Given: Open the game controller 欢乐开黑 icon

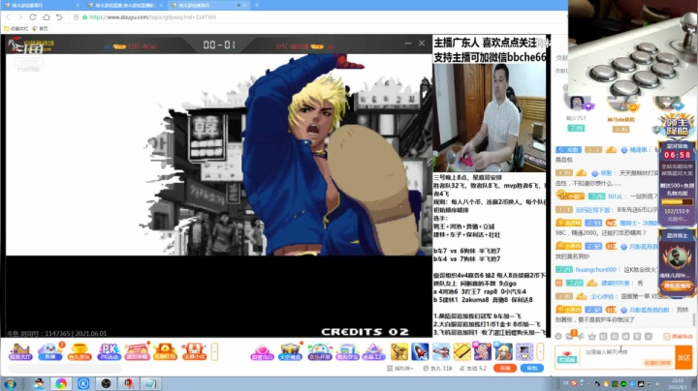Looking at the screenshot, I should [x=319, y=352].
